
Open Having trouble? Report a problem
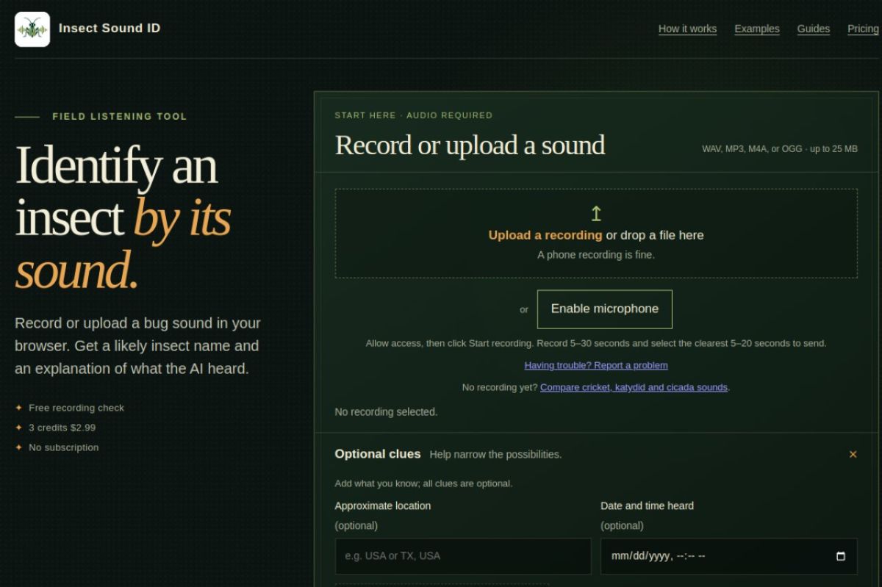click(x=596, y=365)
